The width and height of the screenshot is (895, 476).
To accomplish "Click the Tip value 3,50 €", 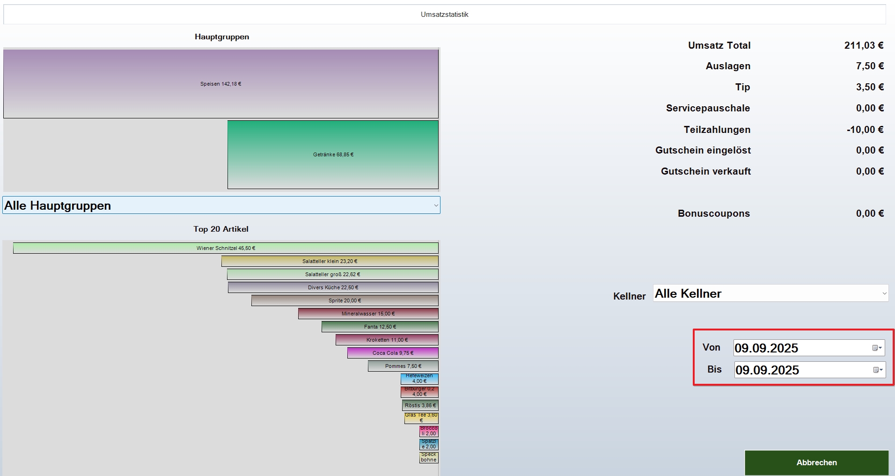I will click(870, 87).
